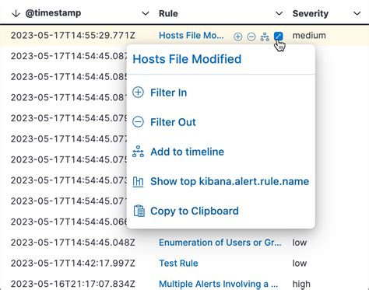This screenshot has height=290, width=369.
Task: Click inline filter-in plus icon in first row
Action: click(x=237, y=37)
